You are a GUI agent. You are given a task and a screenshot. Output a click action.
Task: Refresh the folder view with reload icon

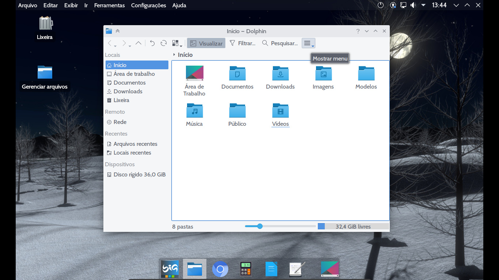pos(164,43)
